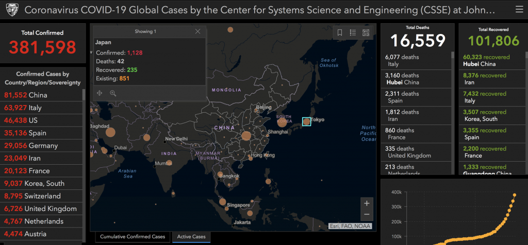
Task: Click the Hubei case circle in China
Action: coord(246,136)
